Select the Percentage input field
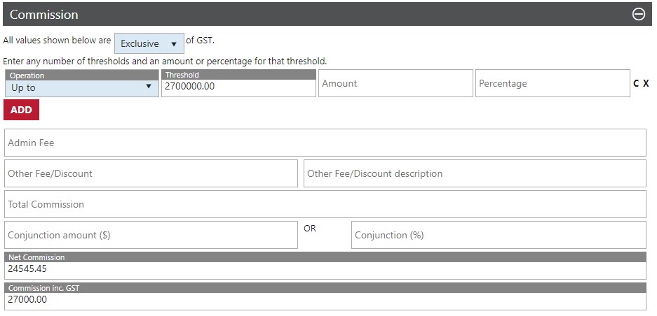This screenshot has height=316, width=657. coord(553,83)
